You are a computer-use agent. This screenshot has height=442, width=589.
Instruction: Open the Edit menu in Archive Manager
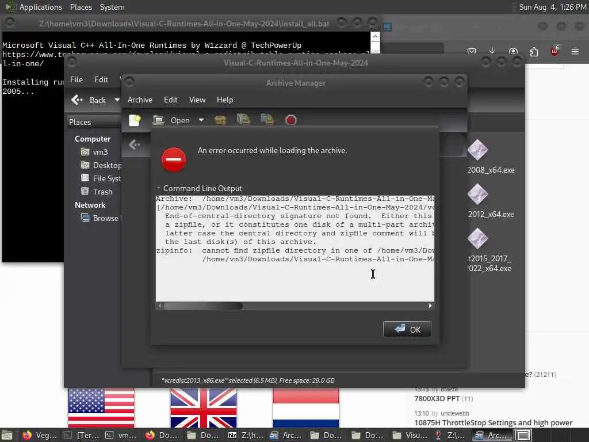click(170, 100)
